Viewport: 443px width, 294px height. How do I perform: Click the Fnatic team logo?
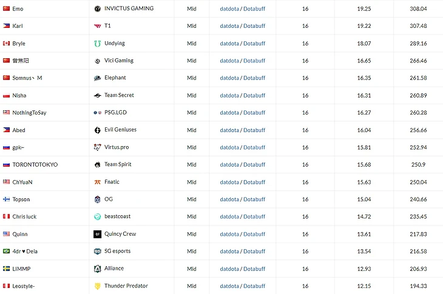pos(98,182)
